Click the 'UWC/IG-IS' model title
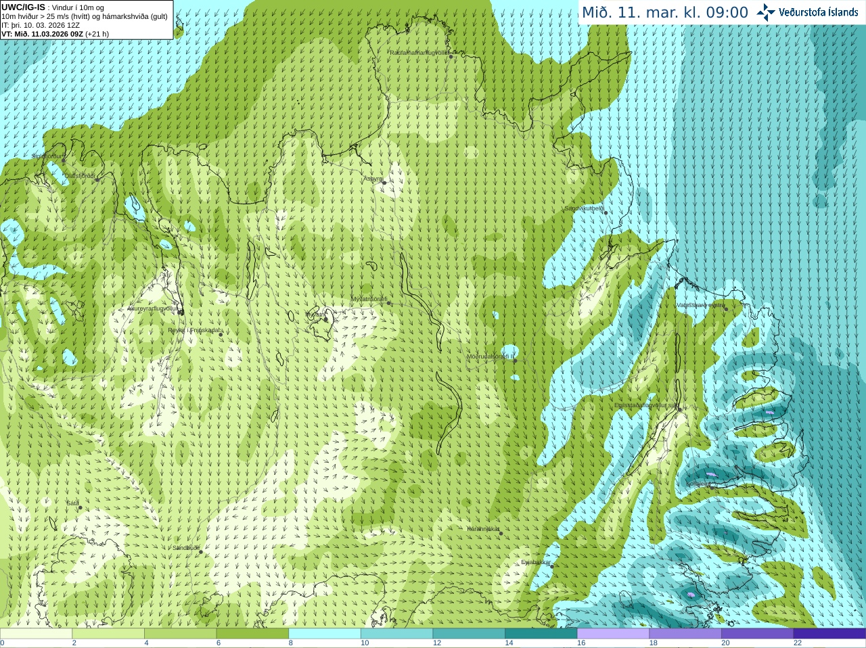866x648 pixels. [x=23, y=7]
